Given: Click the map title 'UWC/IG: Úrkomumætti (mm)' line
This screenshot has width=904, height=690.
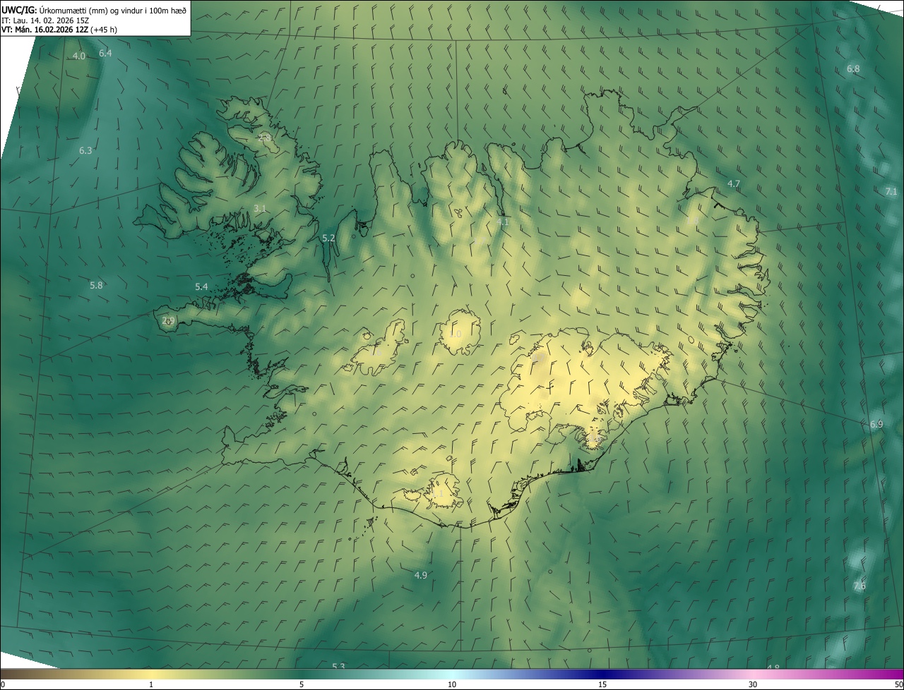Looking at the screenshot, I should (94, 10).
